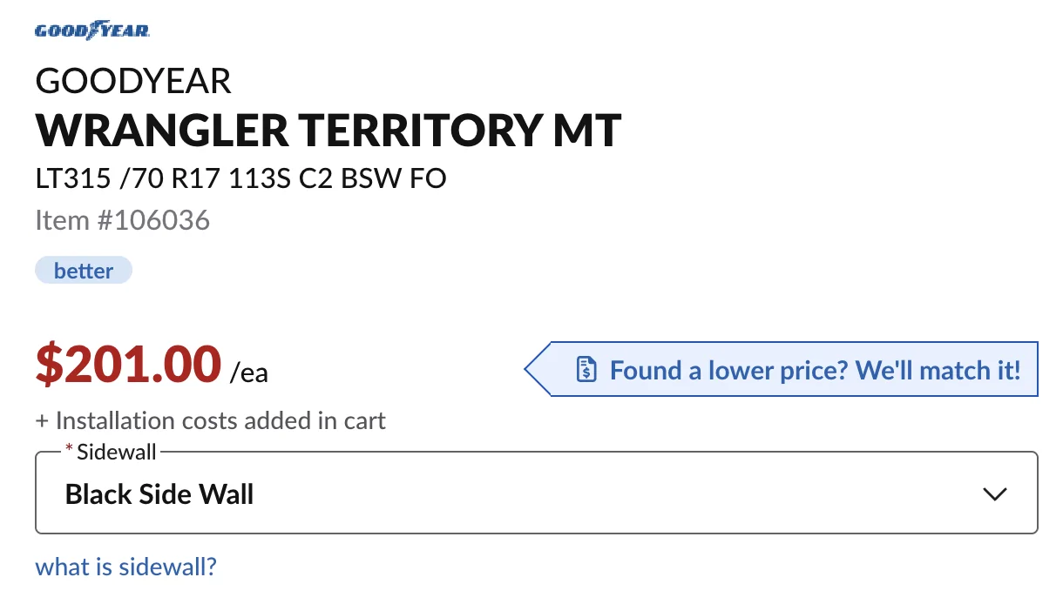Select the Black Side Wall value
1063x604 pixels.
(159, 494)
